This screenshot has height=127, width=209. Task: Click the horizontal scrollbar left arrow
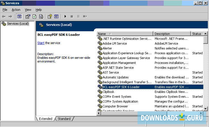99,113
